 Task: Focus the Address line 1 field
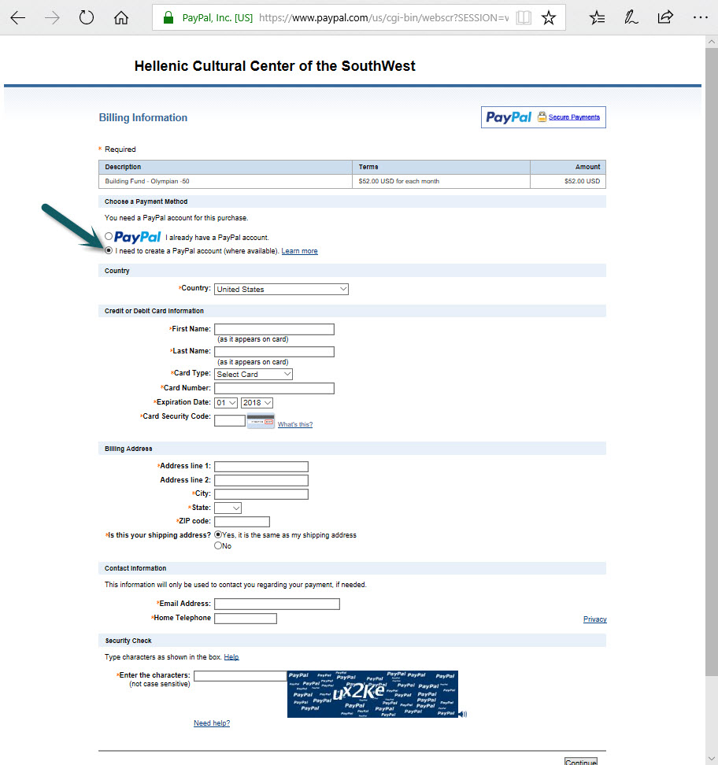(261, 467)
